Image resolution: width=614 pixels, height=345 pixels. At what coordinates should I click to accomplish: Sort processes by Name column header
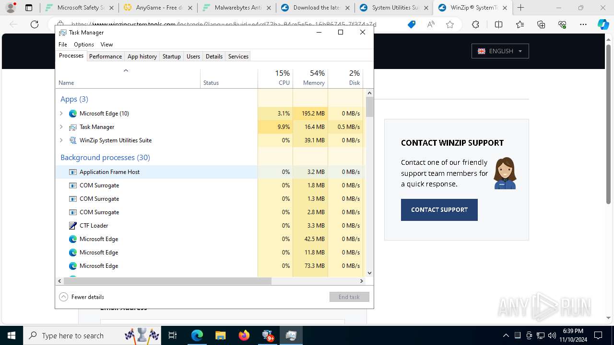coord(128,78)
